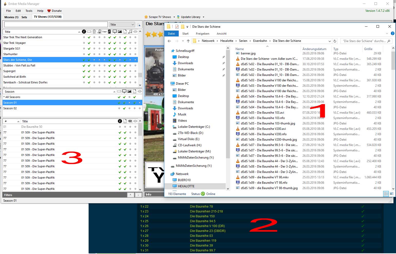Open the Title search-field combo box

[122, 25]
